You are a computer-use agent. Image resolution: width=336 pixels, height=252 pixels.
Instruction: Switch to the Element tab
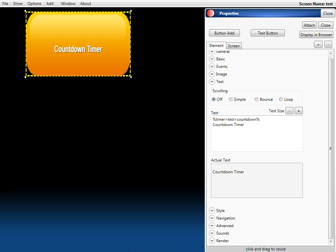pyautogui.click(x=216, y=46)
